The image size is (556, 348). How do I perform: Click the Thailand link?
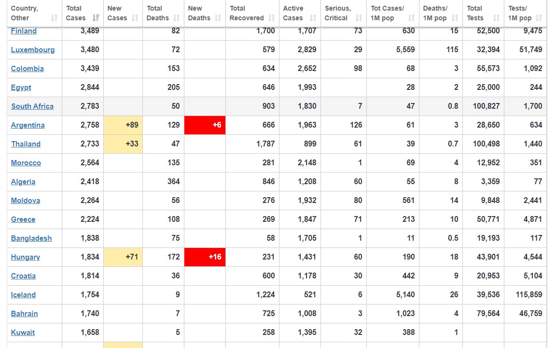point(26,144)
